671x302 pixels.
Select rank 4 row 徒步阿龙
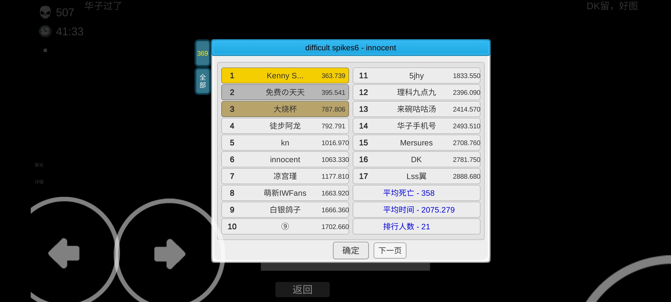(x=285, y=126)
